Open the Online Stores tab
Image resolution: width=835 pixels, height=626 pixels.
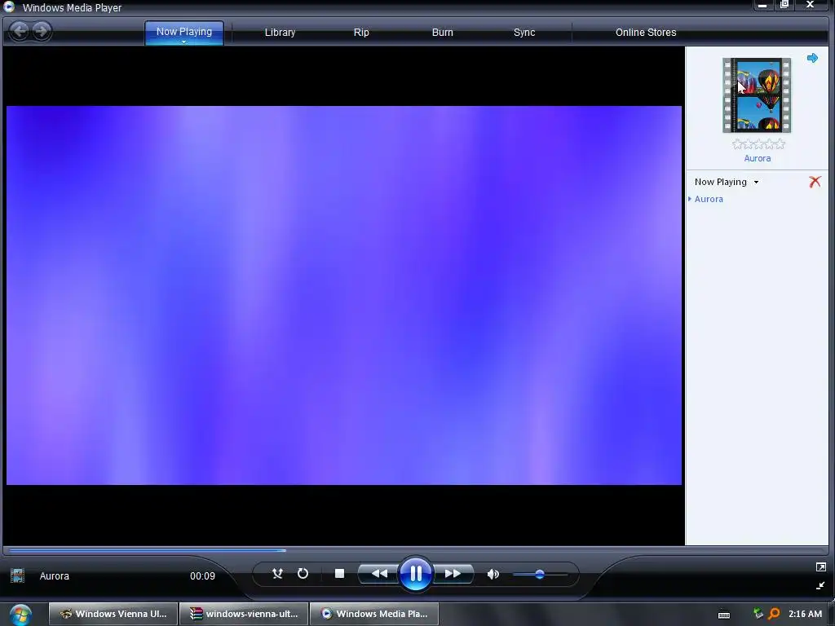(x=646, y=33)
